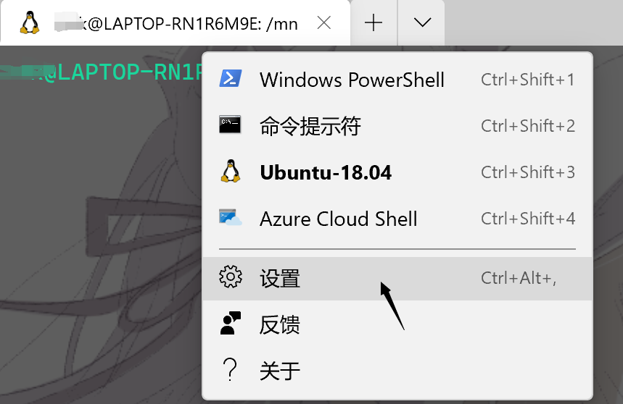Open Windows PowerShell profile
Viewport: 623px width, 404px height.
tap(397, 80)
